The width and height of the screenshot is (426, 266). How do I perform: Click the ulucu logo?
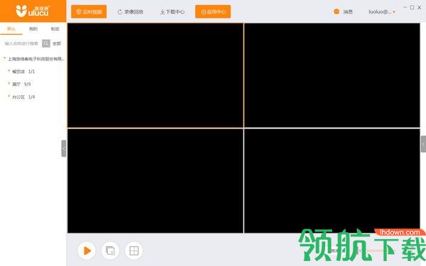[x=33, y=11]
